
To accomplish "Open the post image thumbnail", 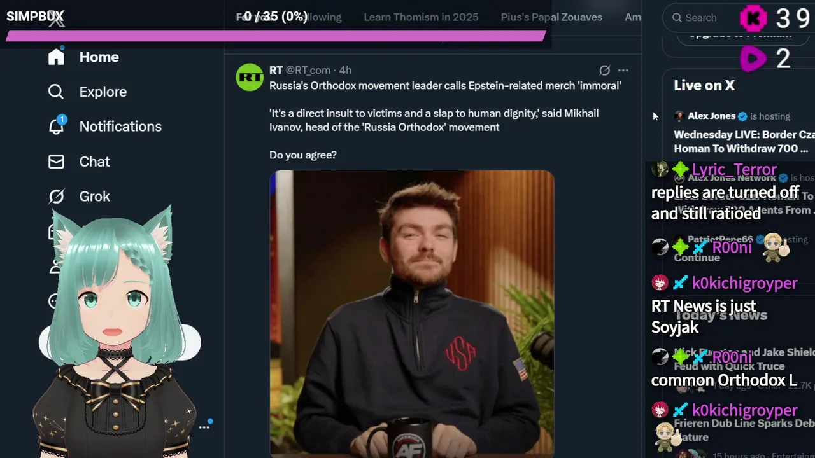I will click(x=412, y=314).
